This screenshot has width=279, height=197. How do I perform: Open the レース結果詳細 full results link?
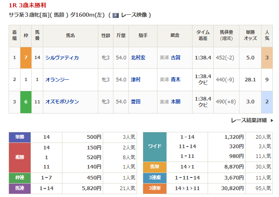click(x=249, y=120)
